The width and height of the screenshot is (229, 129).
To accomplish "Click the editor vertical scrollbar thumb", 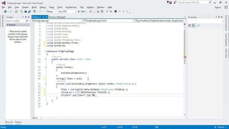I will point(185,47).
